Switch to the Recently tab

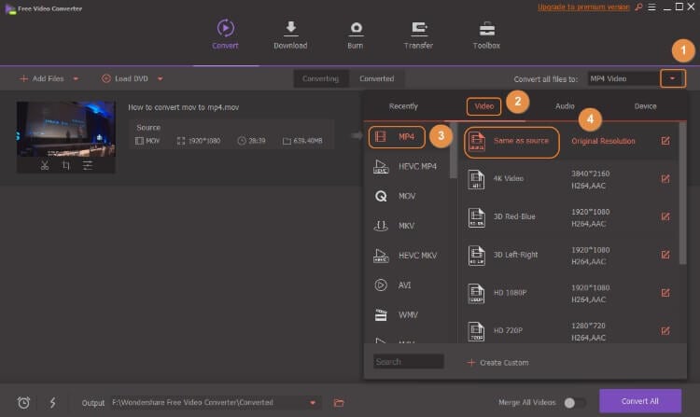click(x=403, y=106)
